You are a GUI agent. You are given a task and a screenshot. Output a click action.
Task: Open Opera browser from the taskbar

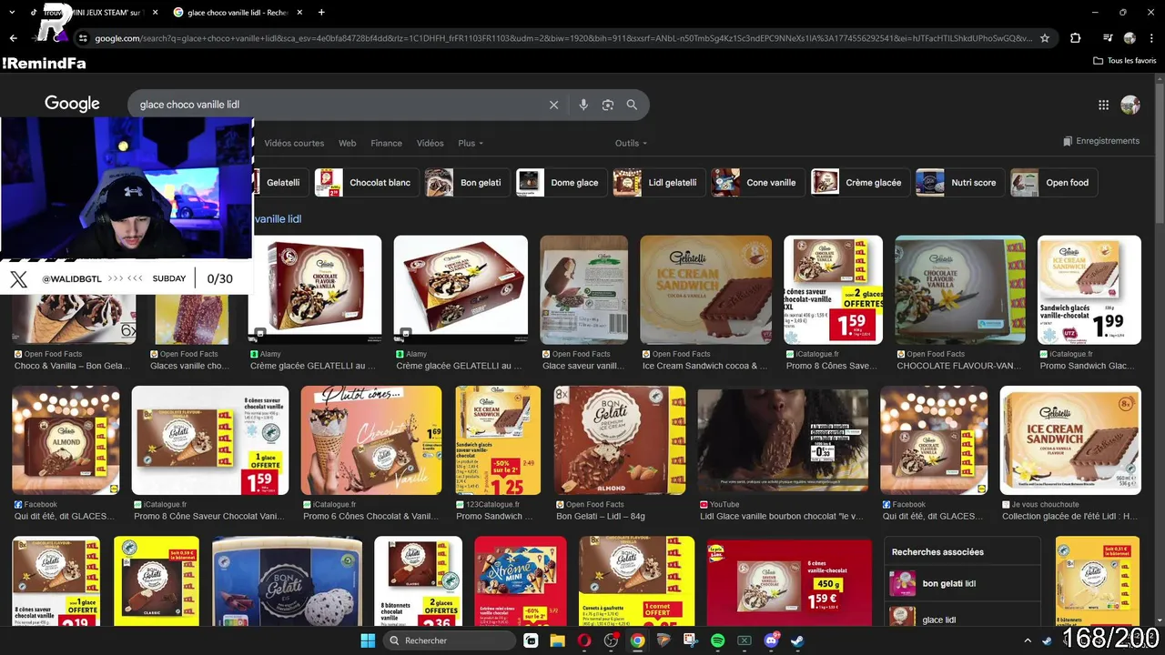pos(583,640)
